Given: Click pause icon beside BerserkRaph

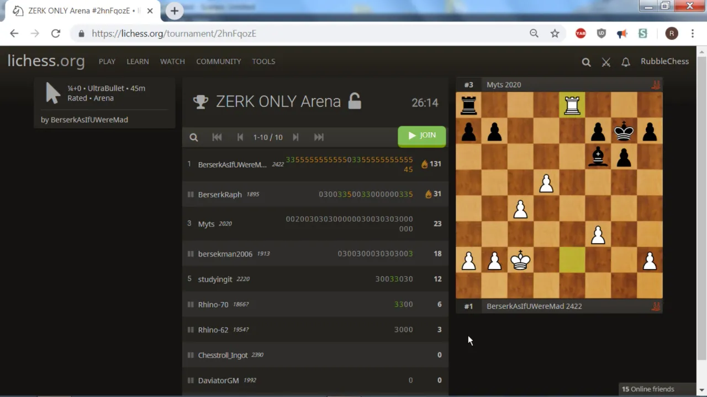Looking at the screenshot, I should pyautogui.click(x=191, y=195).
